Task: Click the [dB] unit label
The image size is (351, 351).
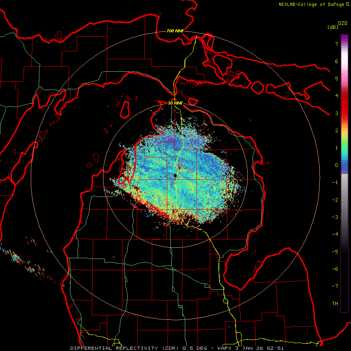Action: click(333, 27)
